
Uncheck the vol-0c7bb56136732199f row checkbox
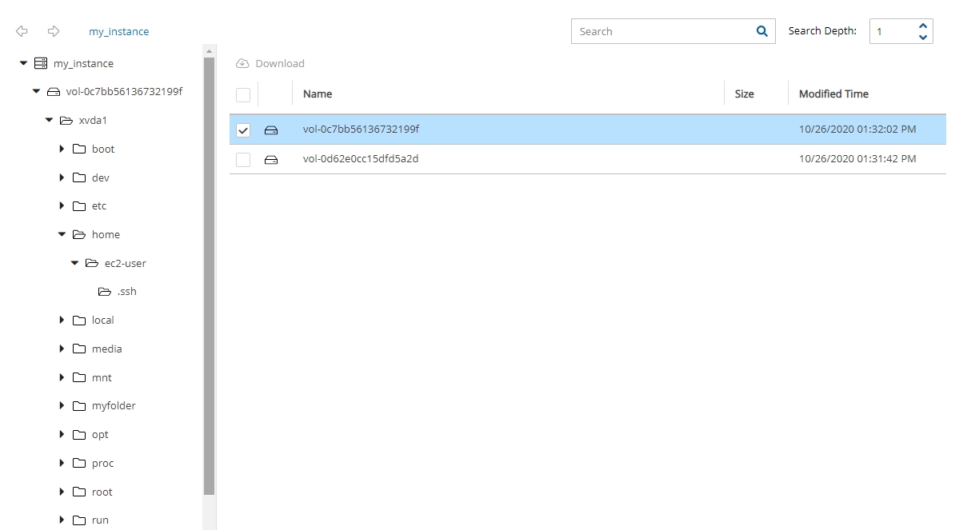(243, 130)
